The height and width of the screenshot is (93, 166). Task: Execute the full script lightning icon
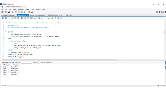click(x=9, y=18)
